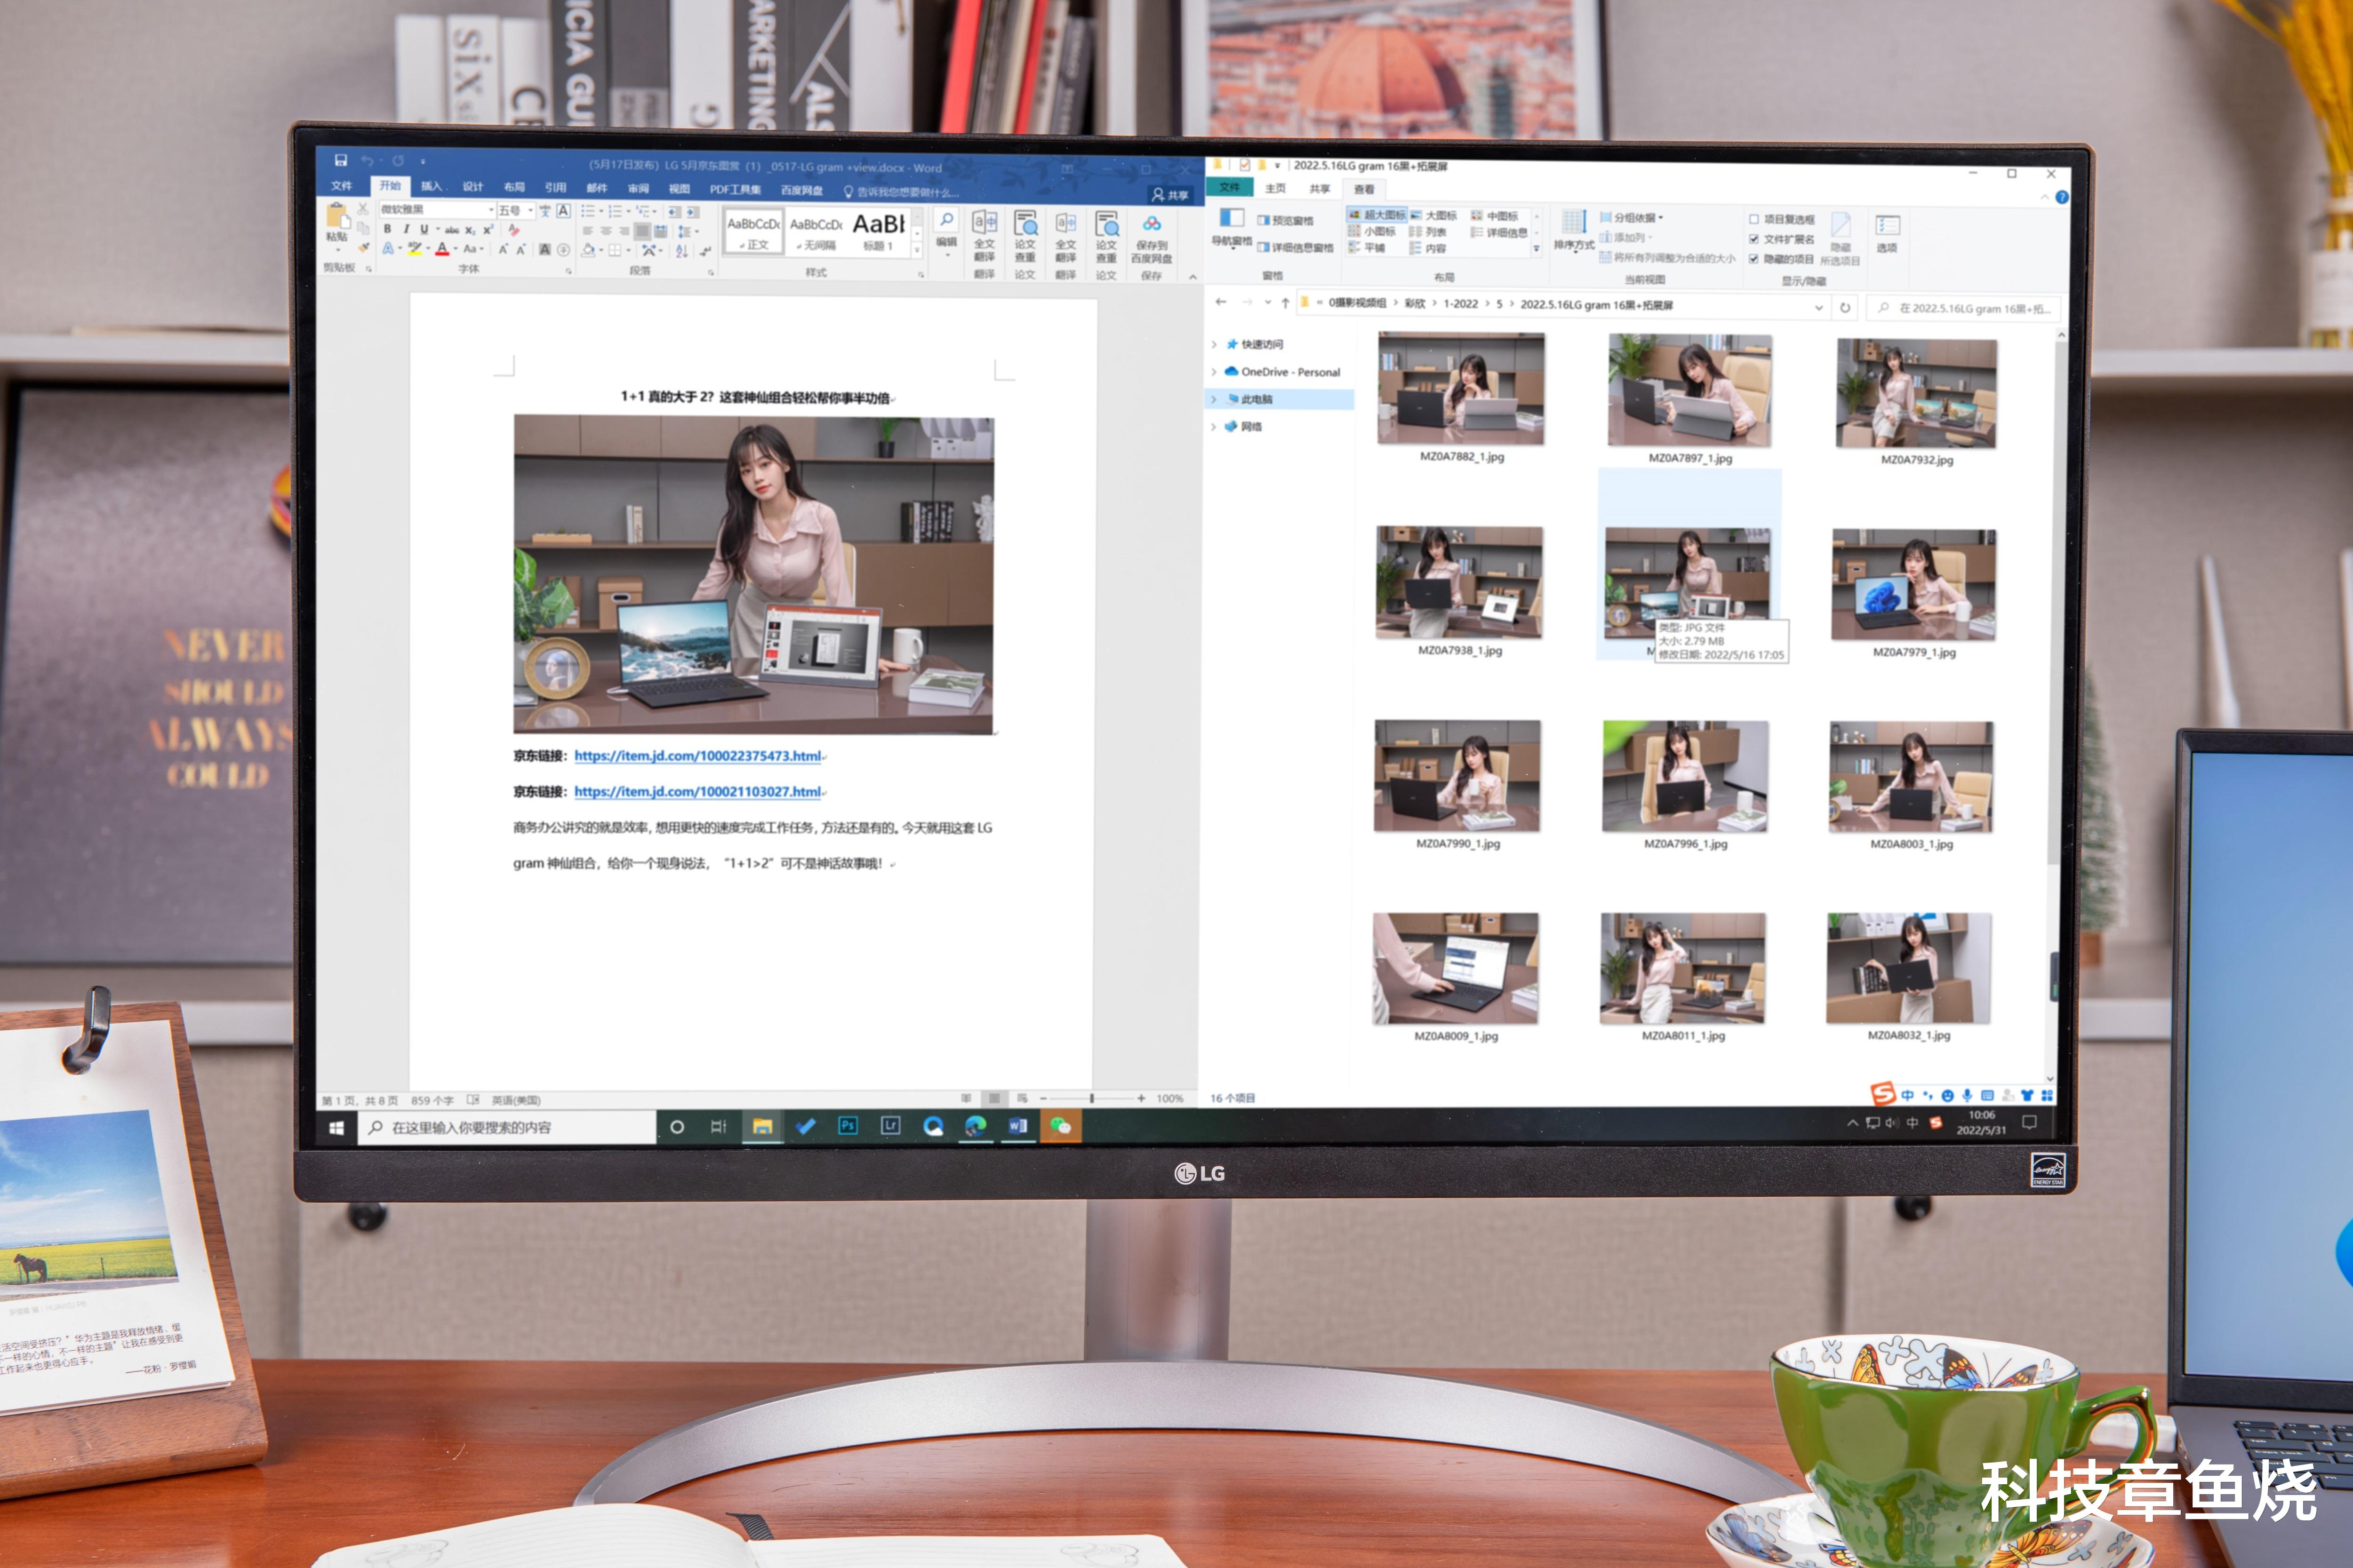The image size is (2353, 1568).
Task: Open Lightroom from the taskbar
Action: (x=890, y=1125)
